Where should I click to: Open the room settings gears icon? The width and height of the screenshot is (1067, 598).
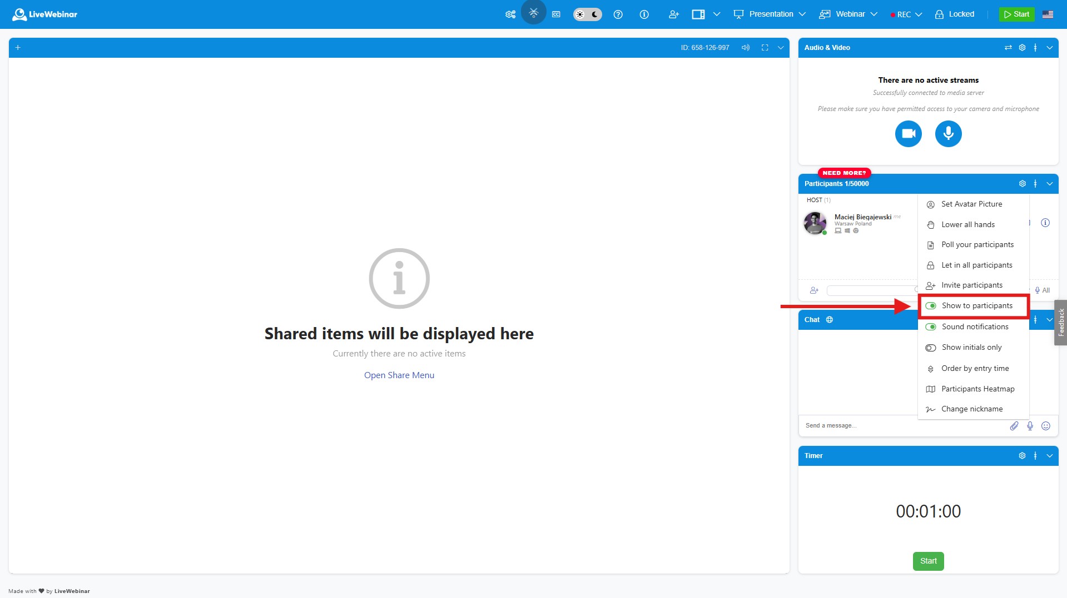(x=510, y=14)
